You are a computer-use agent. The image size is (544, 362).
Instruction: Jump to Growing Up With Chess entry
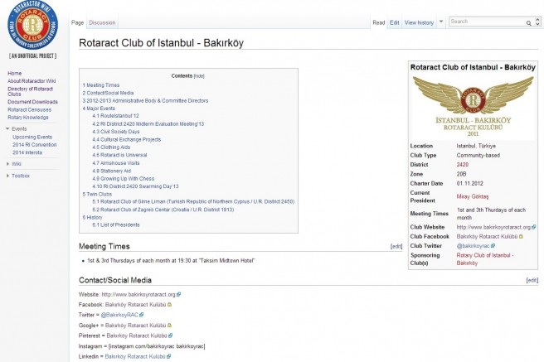pos(124,179)
